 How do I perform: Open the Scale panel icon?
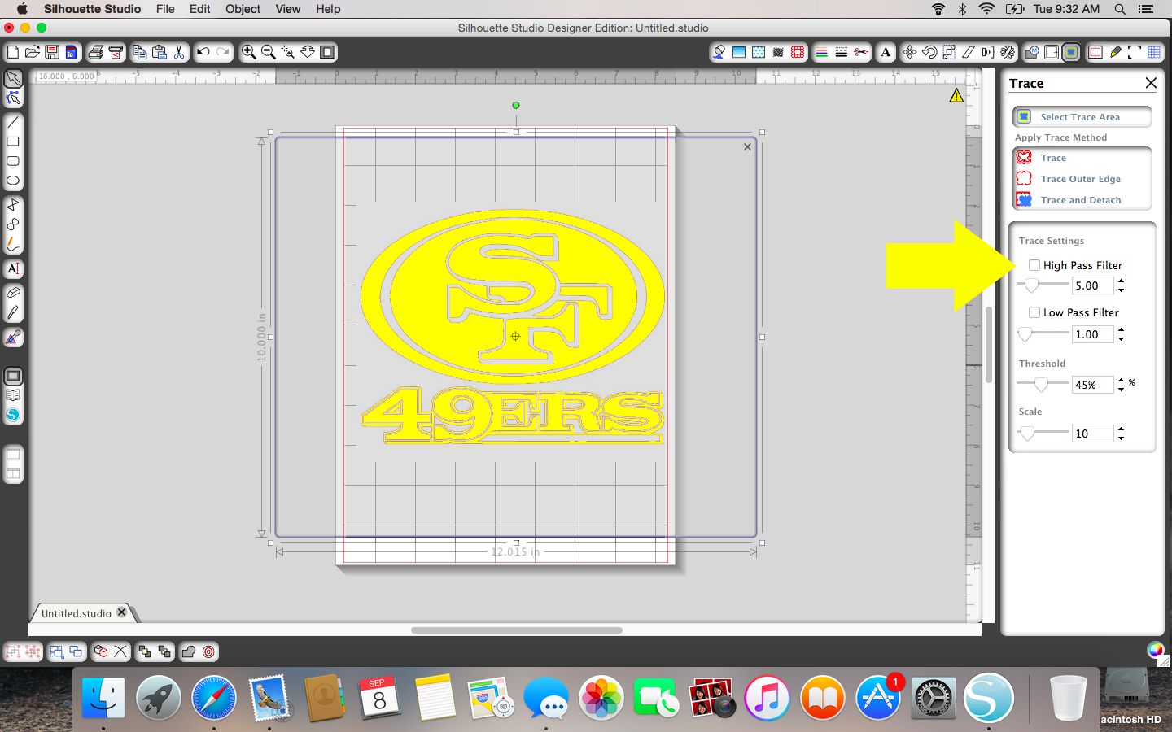(949, 52)
